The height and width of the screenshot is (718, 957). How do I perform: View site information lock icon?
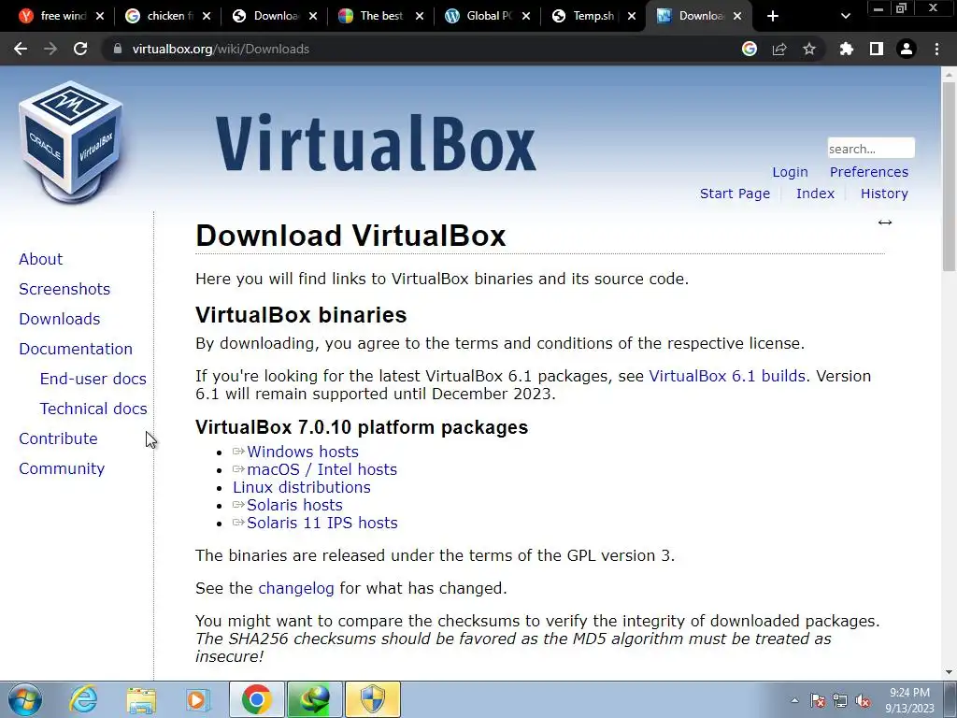pyautogui.click(x=118, y=49)
